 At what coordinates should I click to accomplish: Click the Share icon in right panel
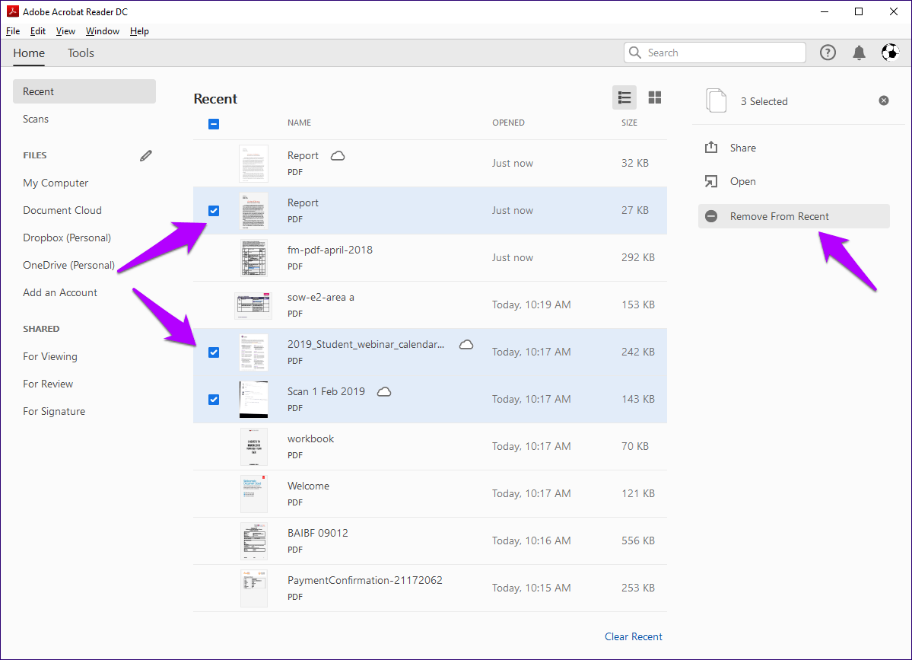pos(711,148)
